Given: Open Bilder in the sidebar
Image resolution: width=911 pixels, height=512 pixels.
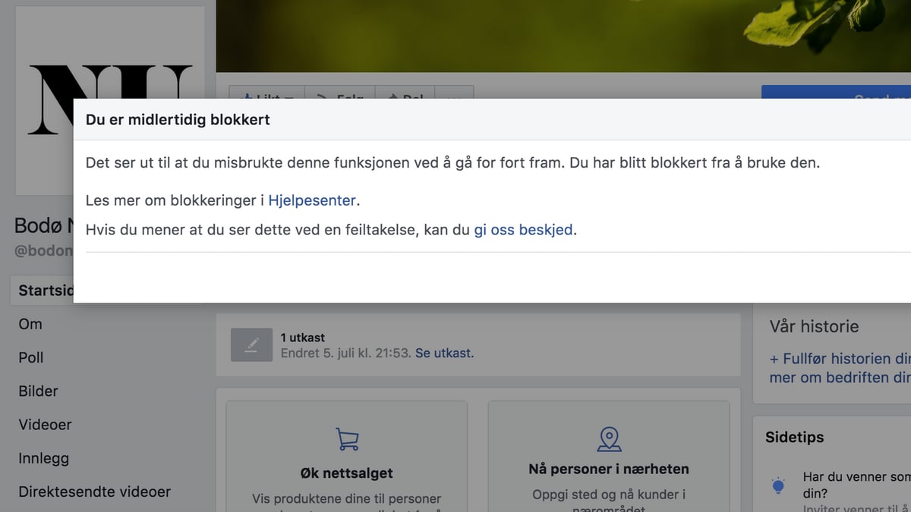Looking at the screenshot, I should [x=39, y=391].
